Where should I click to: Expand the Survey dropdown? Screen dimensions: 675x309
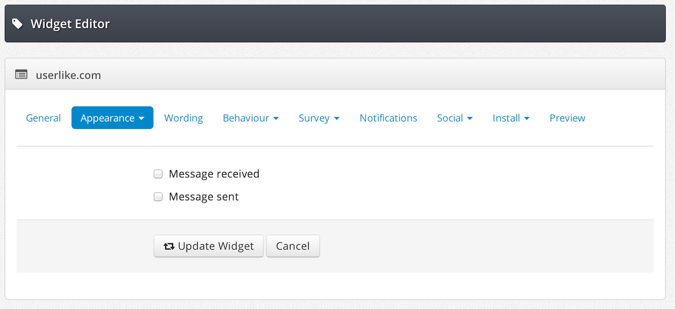[319, 118]
